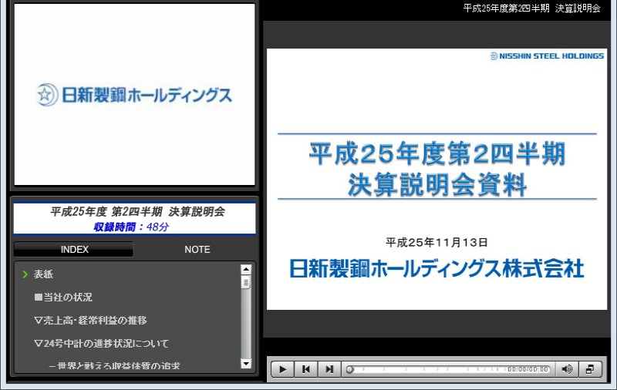The width and height of the screenshot is (617, 390).
Task: Mute audio with the speaker icon
Action: 567,369
